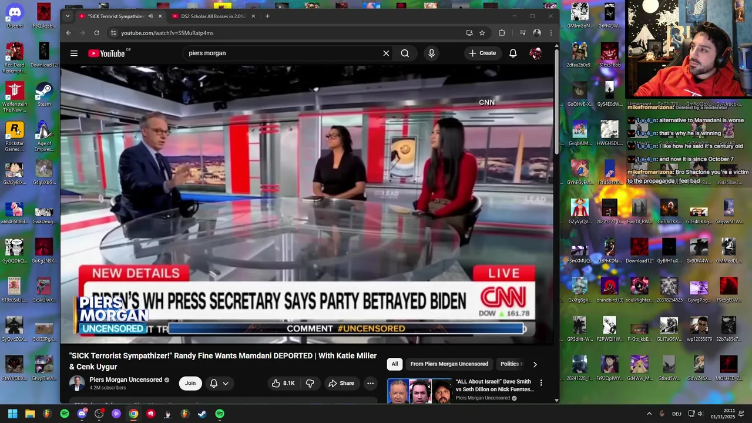Open options for the Dave Smith suggested video

pos(541,383)
